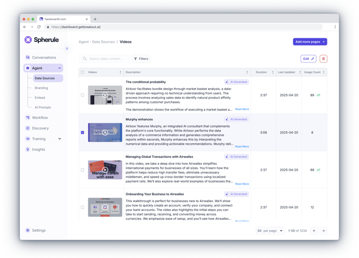This screenshot has width=359, height=258.
Task: Go to previous page arrow
Action: (x=314, y=231)
